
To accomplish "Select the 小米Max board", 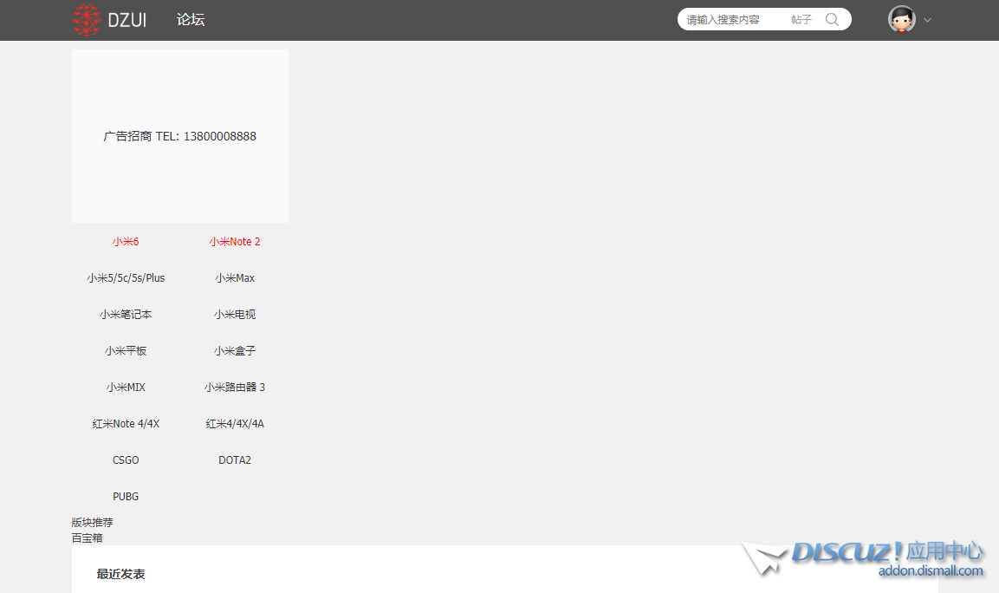I will (x=235, y=278).
